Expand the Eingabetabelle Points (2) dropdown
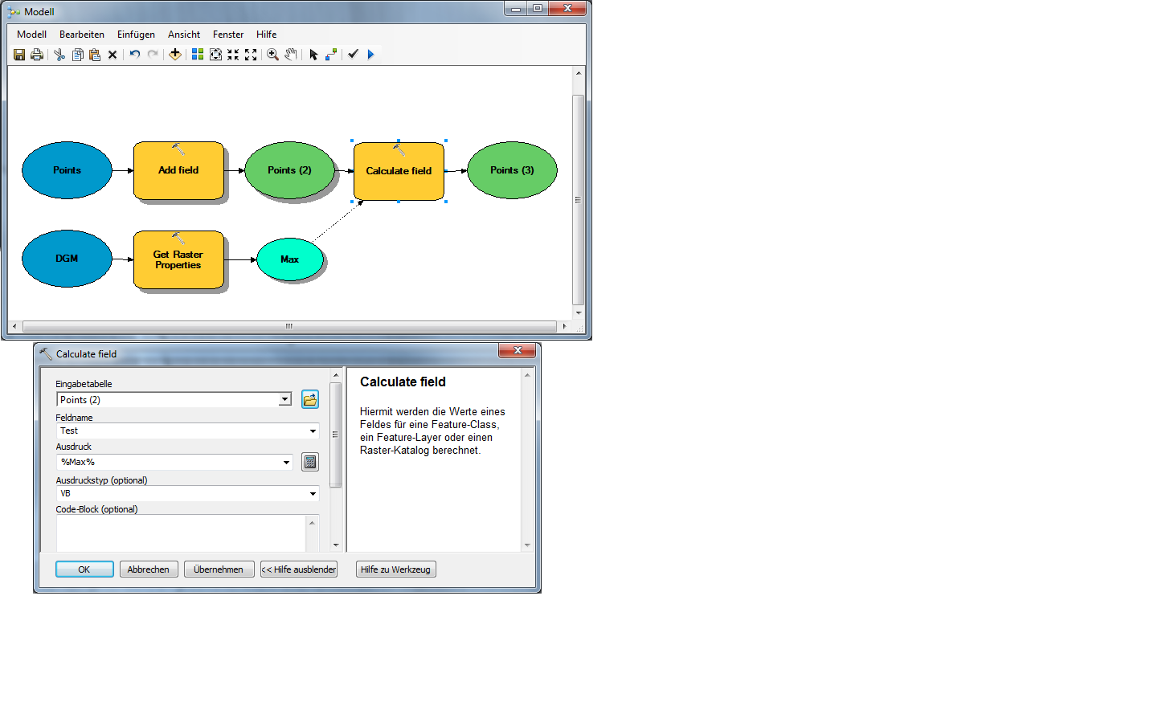 [x=284, y=400]
